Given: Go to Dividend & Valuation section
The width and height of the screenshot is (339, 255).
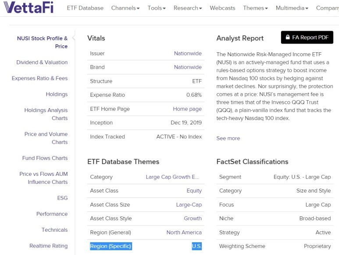Looking at the screenshot, I should pyautogui.click(x=42, y=62).
